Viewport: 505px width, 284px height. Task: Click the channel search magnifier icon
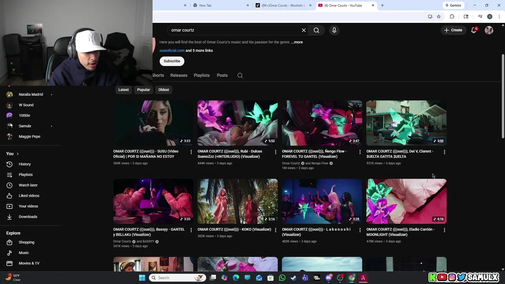tap(240, 75)
